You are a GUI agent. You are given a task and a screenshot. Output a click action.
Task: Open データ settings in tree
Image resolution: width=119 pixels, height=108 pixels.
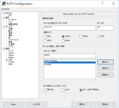[x=11, y=51]
